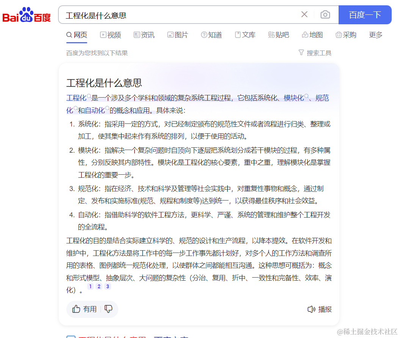Click the search magnifier next to 自动化
Viewport: 400px width, 338px height.
pos(107,108)
